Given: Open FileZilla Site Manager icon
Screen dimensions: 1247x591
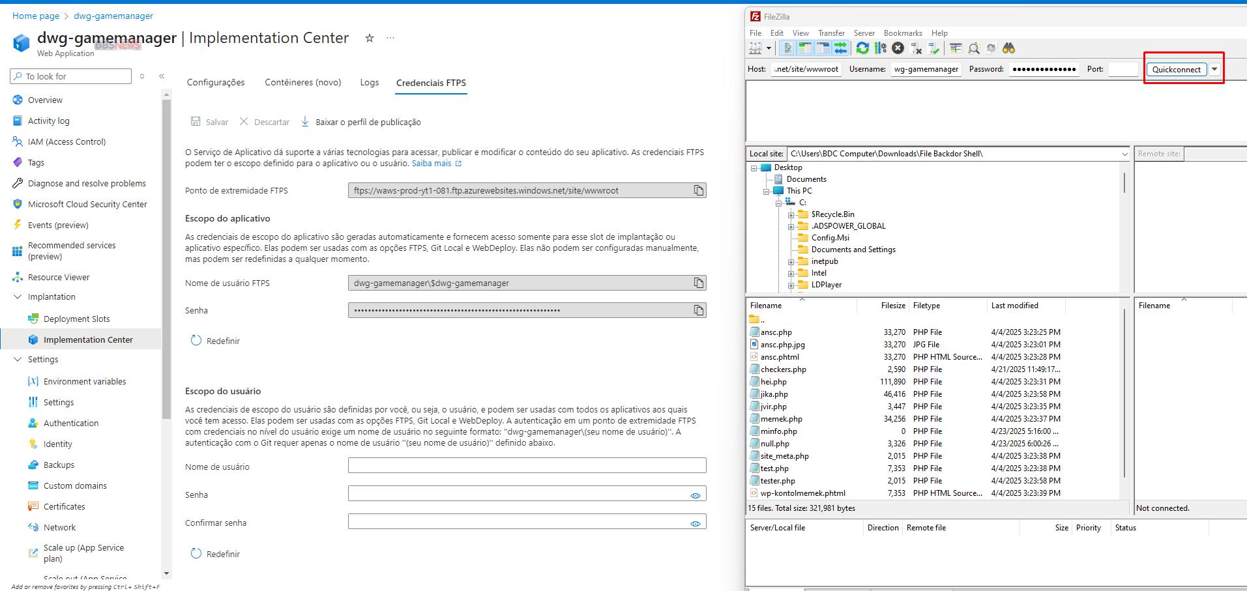Looking at the screenshot, I should (756, 48).
